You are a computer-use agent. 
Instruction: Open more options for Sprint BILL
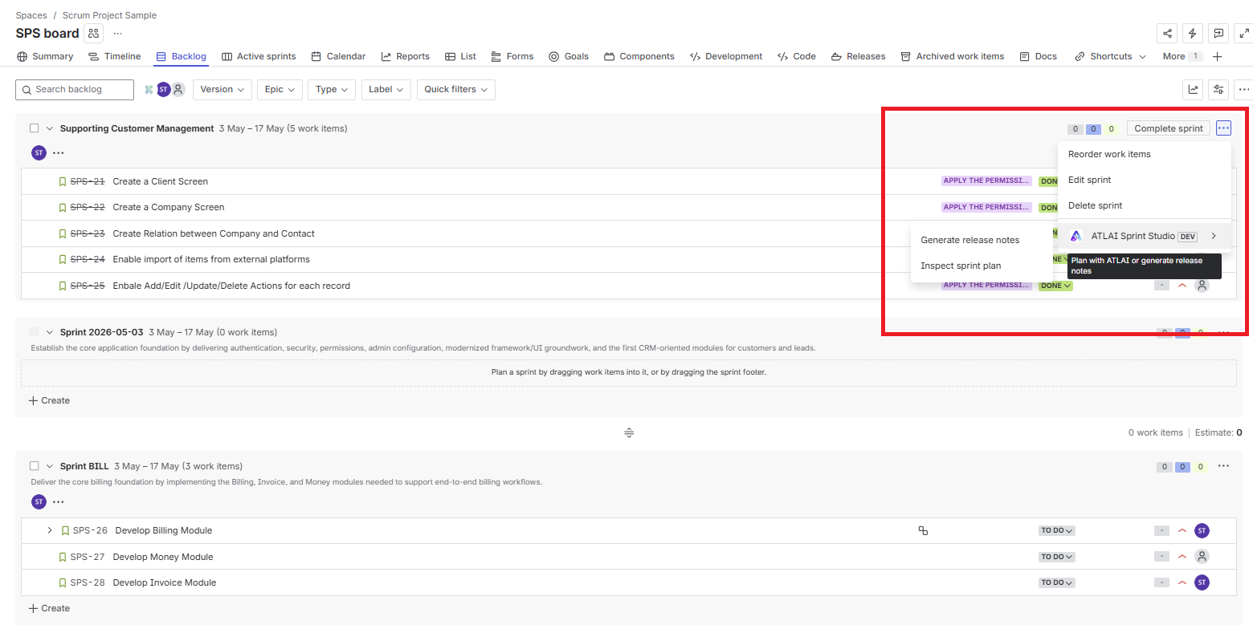click(x=1223, y=466)
